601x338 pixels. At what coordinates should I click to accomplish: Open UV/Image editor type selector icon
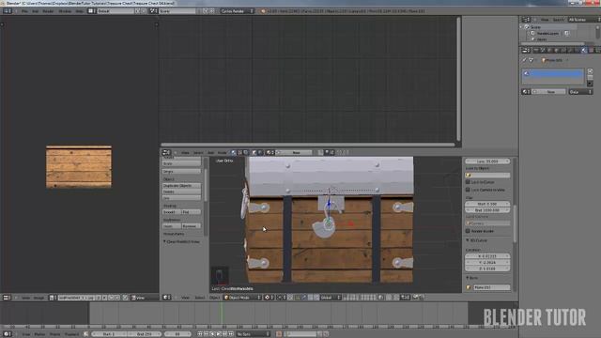tap(7, 298)
